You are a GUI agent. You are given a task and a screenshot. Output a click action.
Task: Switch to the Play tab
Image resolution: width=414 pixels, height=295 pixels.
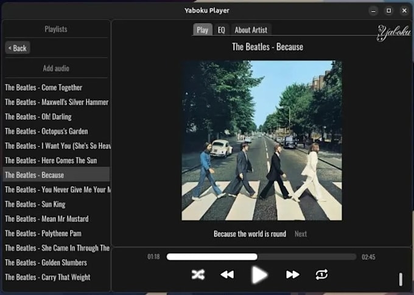coord(203,30)
